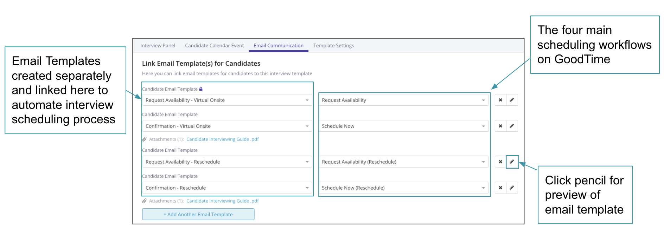Open the Request Availability - Reschedule template dropdown
Image resolution: width=664 pixels, height=229 pixels.
tap(227, 162)
